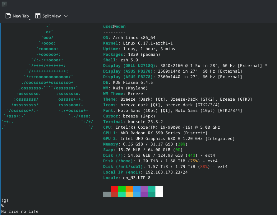Click the '%' prompt character line
This screenshot has width=277, height=215.
[2, 206]
